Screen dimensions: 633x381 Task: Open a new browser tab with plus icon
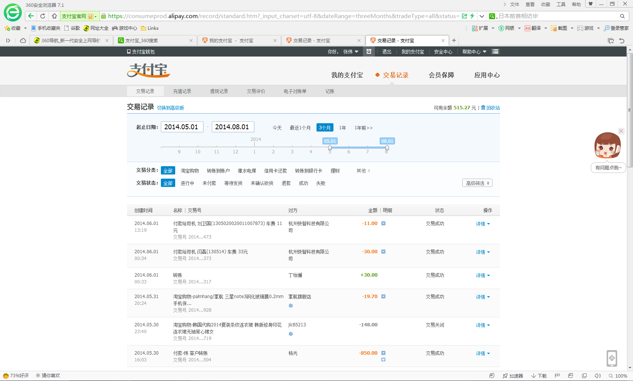tap(454, 40)
